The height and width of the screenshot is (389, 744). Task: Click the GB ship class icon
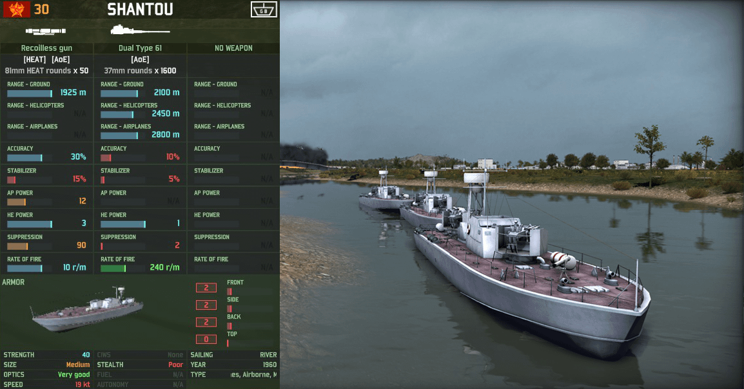click(x=264, y=10)
